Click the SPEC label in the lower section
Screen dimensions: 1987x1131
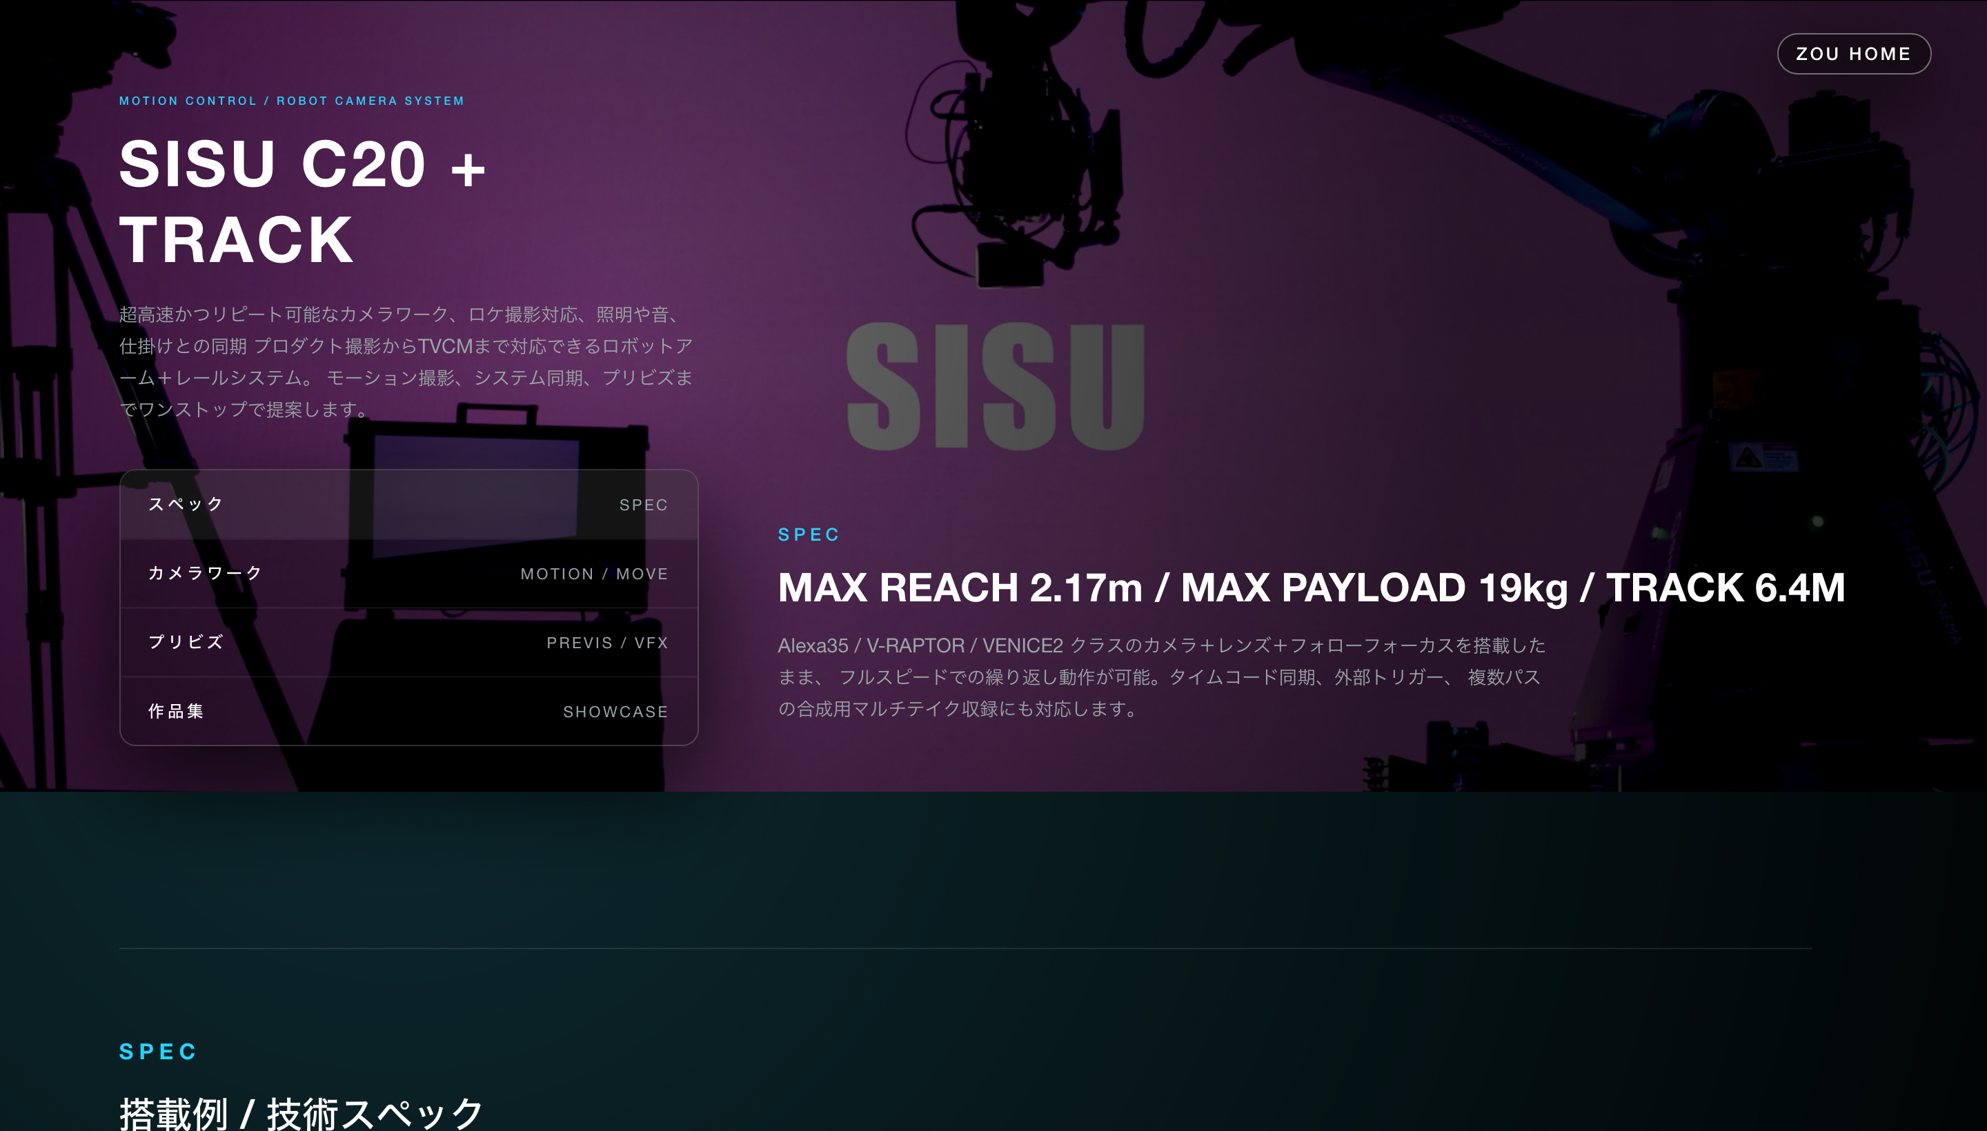[x=157, y=1051]
